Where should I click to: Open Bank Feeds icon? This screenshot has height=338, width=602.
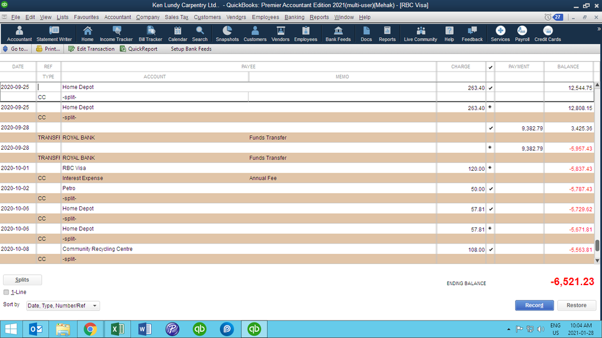click(338, 34)
